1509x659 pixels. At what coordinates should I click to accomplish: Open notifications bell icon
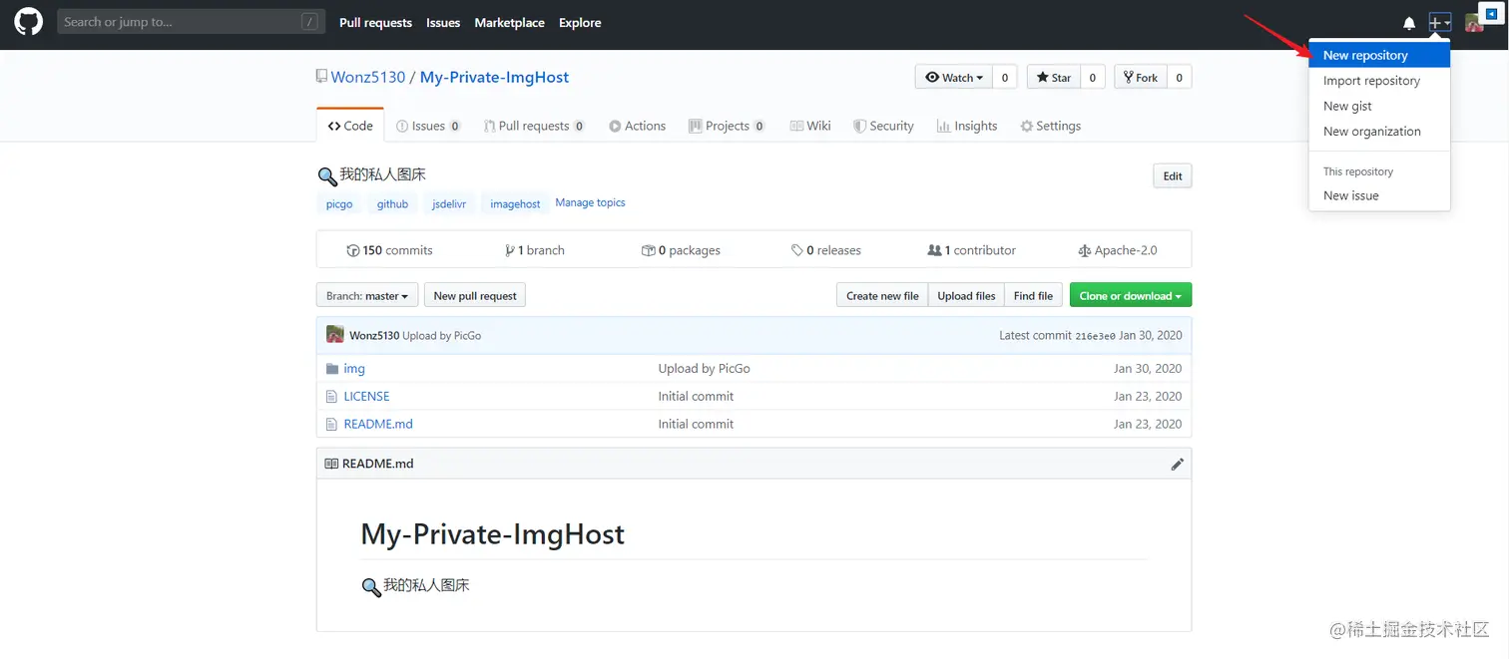point(1409,23)
